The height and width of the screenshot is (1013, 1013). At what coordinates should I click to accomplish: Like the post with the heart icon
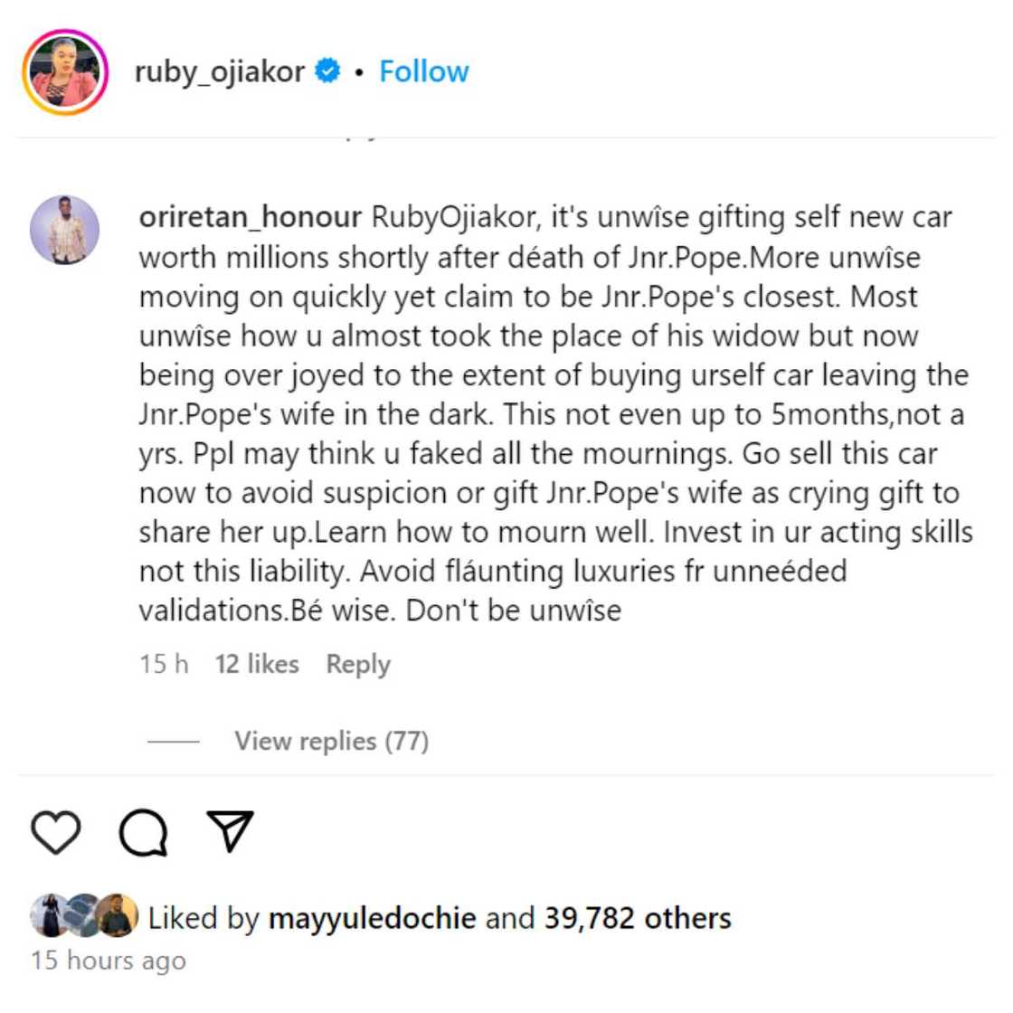pyautogui.click(x=56, y=832)
